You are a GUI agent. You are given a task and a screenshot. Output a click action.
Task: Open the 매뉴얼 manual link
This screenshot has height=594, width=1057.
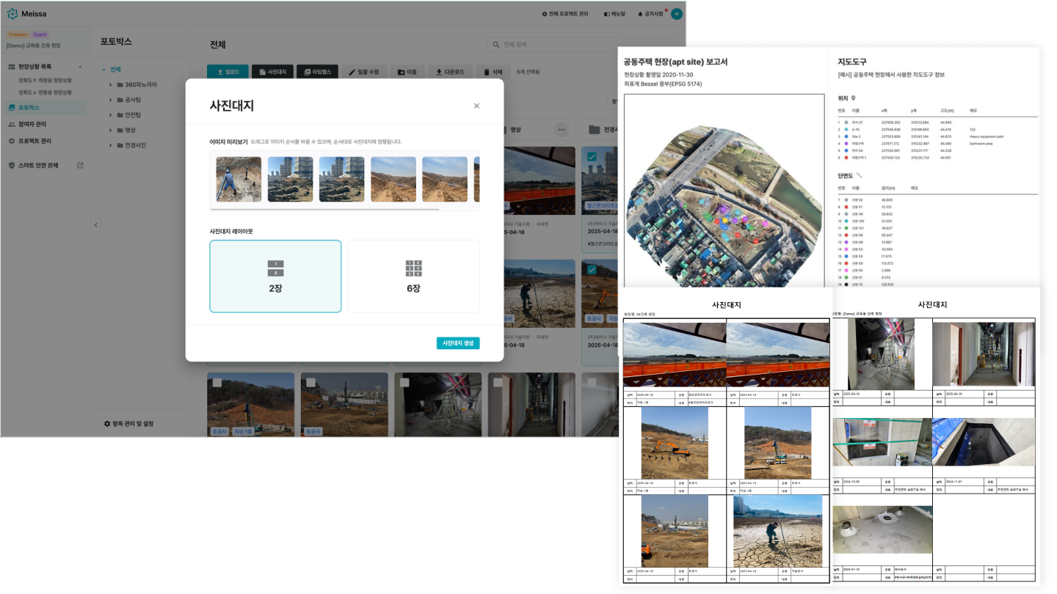[614, 14]
